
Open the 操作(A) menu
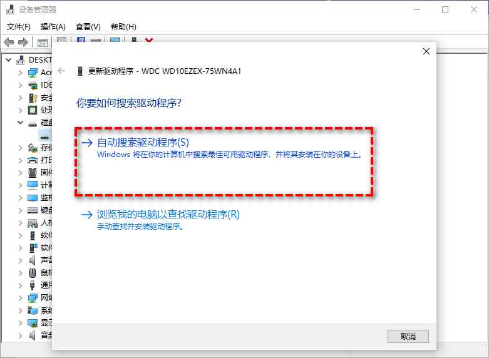53,27
